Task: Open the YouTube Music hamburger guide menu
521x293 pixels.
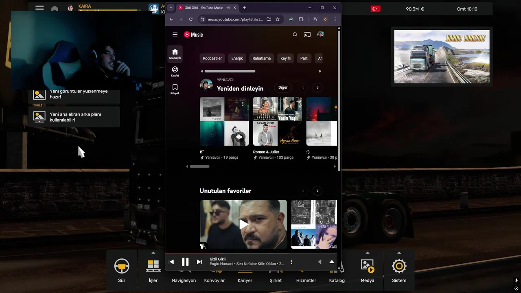Action: 175,35
